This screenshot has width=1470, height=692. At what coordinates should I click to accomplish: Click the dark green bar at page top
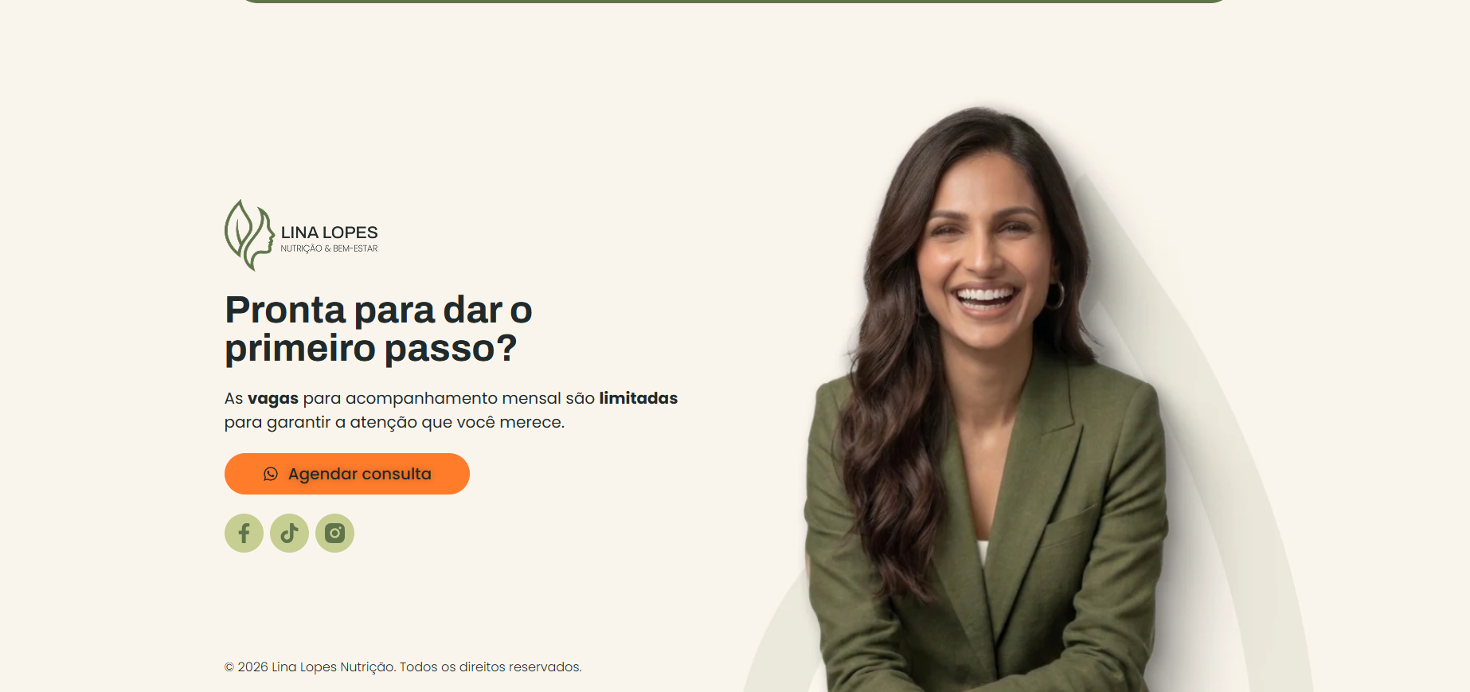(x=734, y=2)
